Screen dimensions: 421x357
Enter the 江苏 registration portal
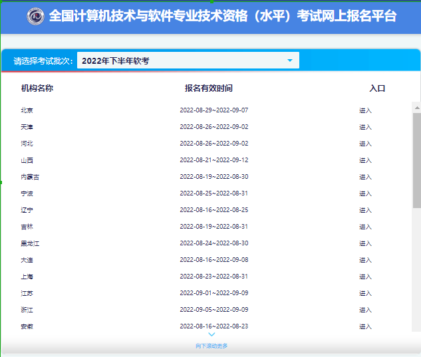point(365,293)
